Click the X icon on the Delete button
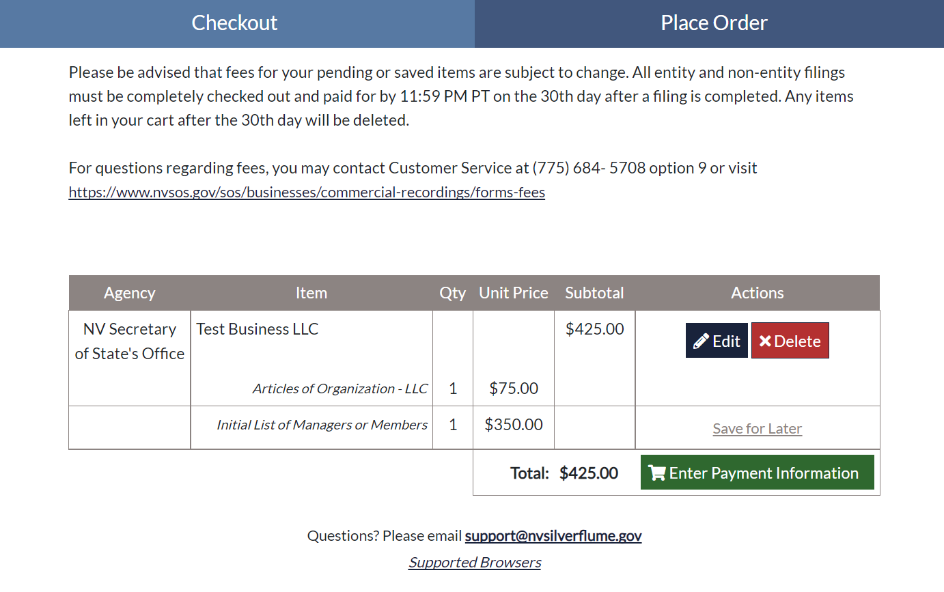Screen dimensions: 944x592 (765, 341)
